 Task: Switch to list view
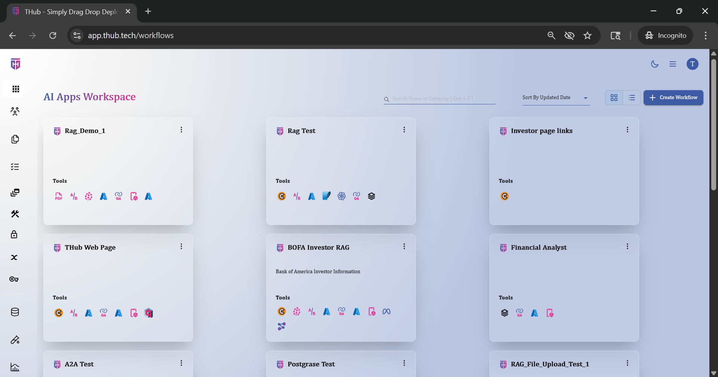632,98
